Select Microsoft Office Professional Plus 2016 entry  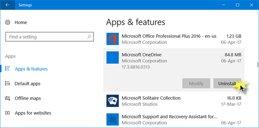click(x=174, y=39)
